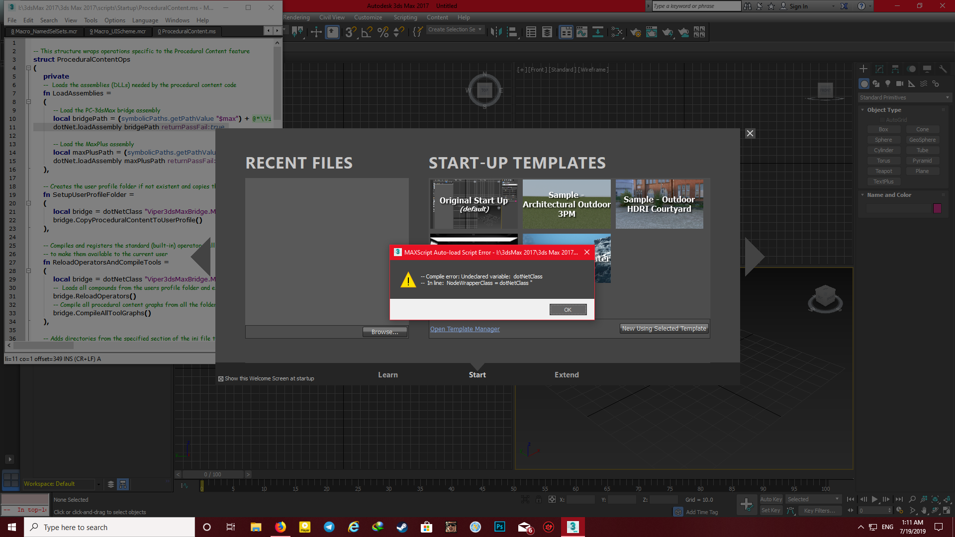Open the Standard Primitives dropdown
The width and height of the screenshot is (955, 537).
(x=905, y=97)
